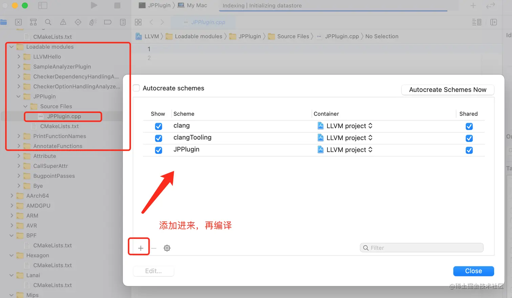Screen dimensions: 512x298
Task: Select CMakeLists.txt under Hexagon
Action: point(52,265)
